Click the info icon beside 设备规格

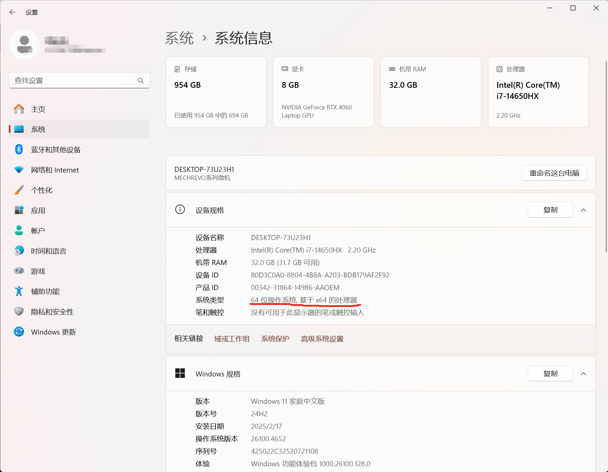click(x=180, y=210)
